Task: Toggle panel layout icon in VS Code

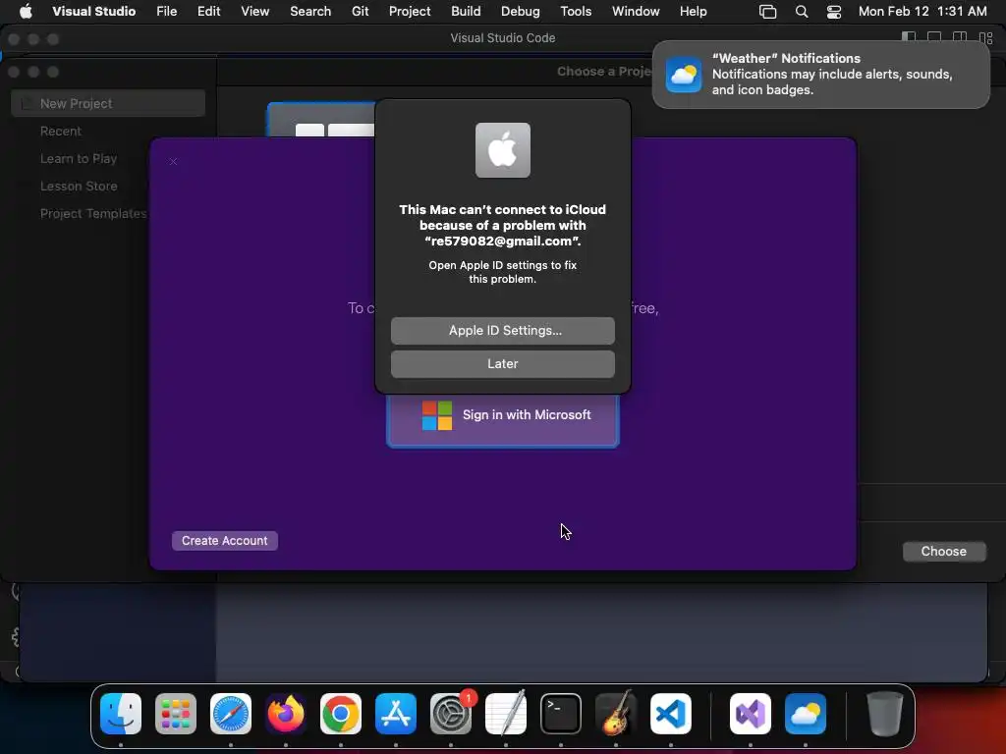Action: click(x=934, y=37)
